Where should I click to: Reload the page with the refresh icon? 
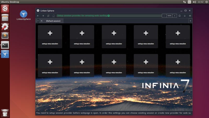point(48,16)
